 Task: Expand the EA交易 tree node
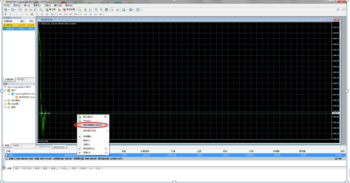[5, 104]
